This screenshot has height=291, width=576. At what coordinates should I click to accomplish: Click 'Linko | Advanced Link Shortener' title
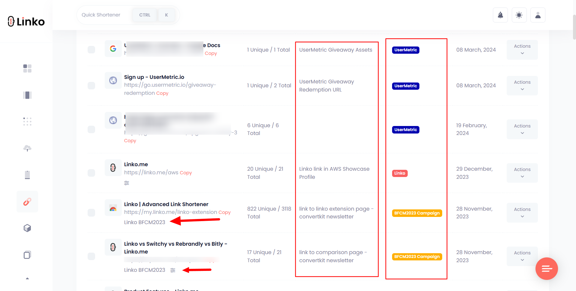tap(166, 204)
